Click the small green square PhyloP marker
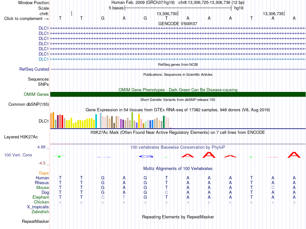The image size is (306, 229). click(59, 156)
